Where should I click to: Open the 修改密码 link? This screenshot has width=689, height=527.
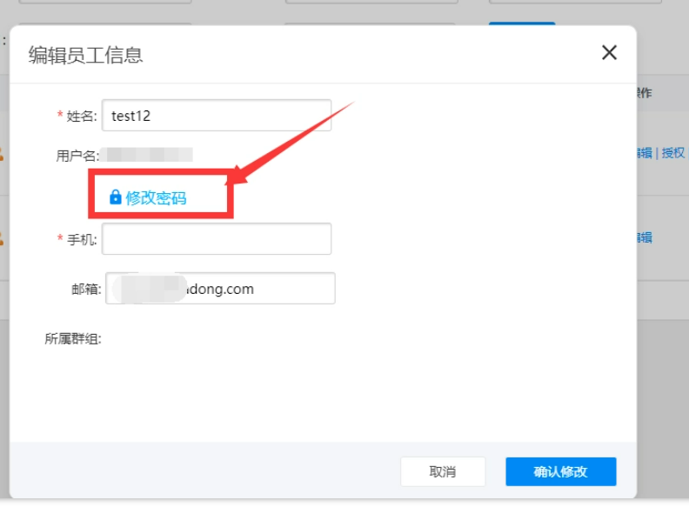(156, 197)
